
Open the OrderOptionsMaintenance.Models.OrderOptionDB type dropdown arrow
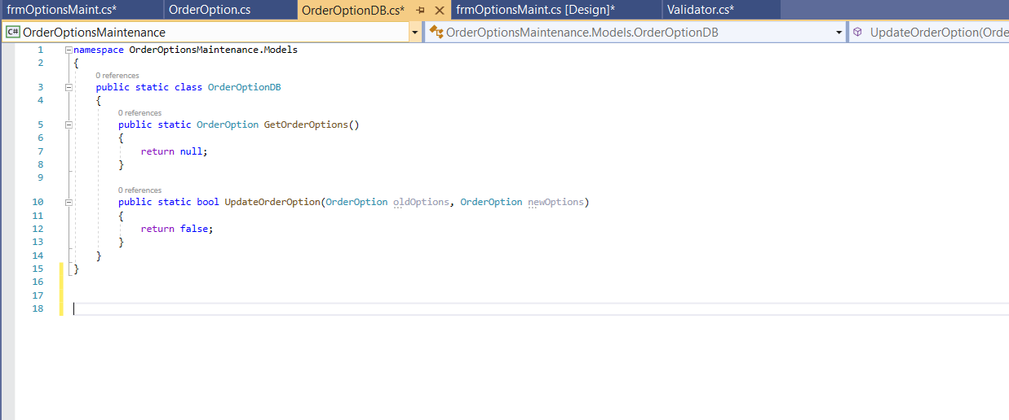(x=839, y=33)
